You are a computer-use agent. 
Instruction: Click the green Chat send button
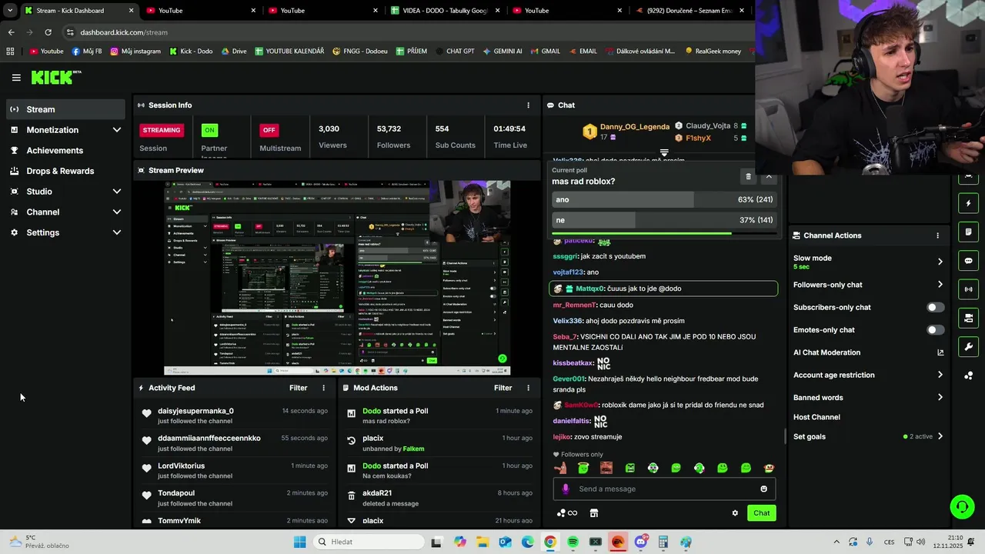tap(761, 513)
